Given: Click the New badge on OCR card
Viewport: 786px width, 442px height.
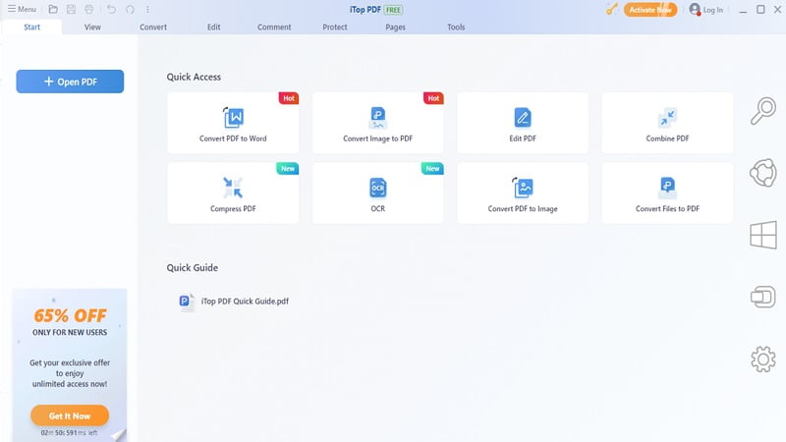Looking at the screenshot, I should pyautogui.click(x=432, y=168).
